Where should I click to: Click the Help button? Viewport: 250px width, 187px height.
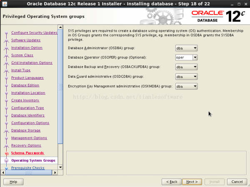click(x=13, y=182)
